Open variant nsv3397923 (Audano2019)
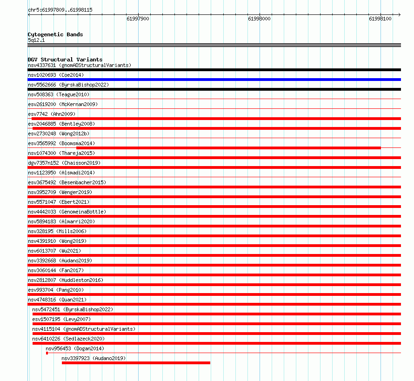The height and width of the screenshot is (381, 414). pyautogui.click(x=93, y=358)
